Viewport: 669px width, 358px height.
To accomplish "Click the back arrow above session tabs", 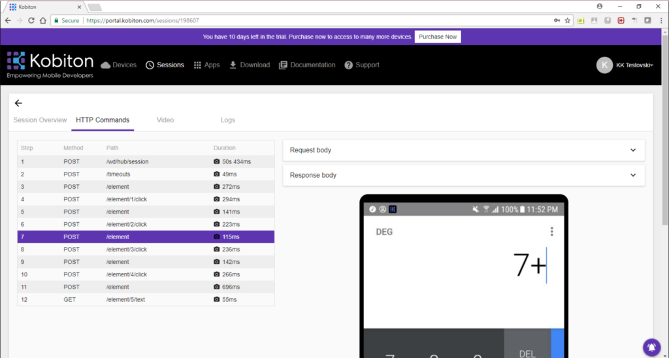I will coord(18,103).
